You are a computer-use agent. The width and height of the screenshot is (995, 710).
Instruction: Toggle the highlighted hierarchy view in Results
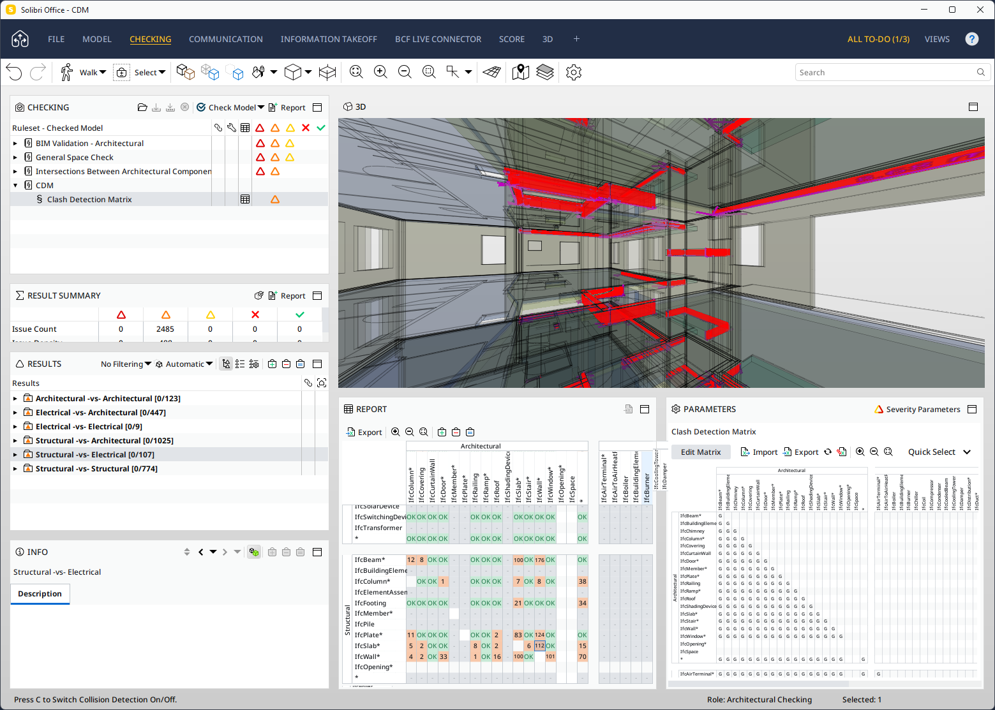[x=226, y=364]
